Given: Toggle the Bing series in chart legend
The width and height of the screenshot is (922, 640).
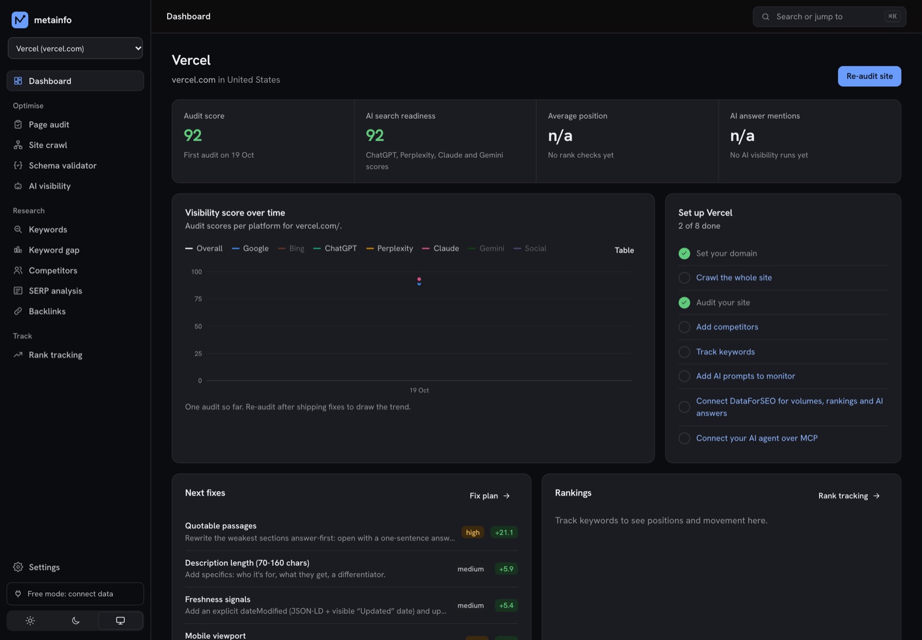Looking at the screenshot, I should pyautogui.click(x=291, y=248).
